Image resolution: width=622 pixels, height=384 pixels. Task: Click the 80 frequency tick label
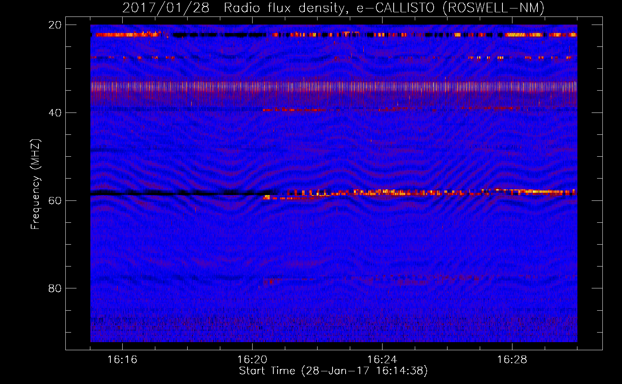tap(55, 288)
